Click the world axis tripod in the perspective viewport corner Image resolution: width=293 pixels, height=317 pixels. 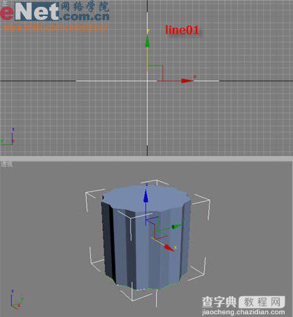click(x=16, y=300)
